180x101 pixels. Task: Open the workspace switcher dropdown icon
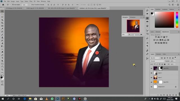[x=173, y=5]
